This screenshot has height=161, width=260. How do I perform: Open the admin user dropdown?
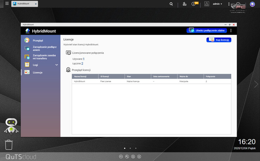point(217,4)
